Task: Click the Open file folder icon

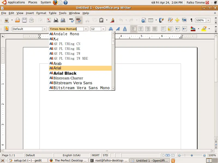Action: [17, 20]
